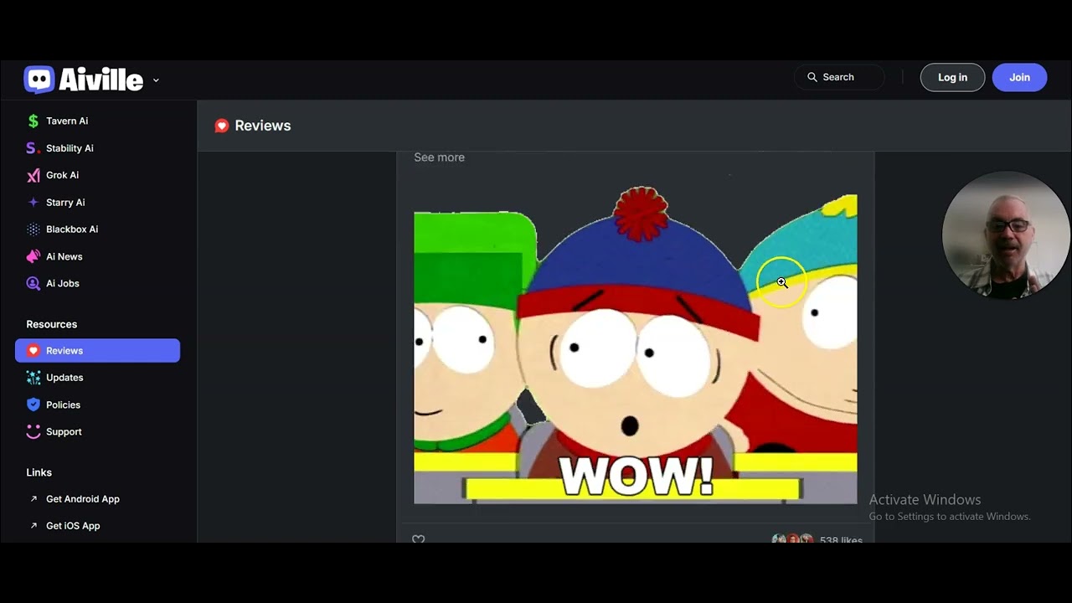Screen dimensions: 1072x603
Task: Open the Support page
Action: 64,432
